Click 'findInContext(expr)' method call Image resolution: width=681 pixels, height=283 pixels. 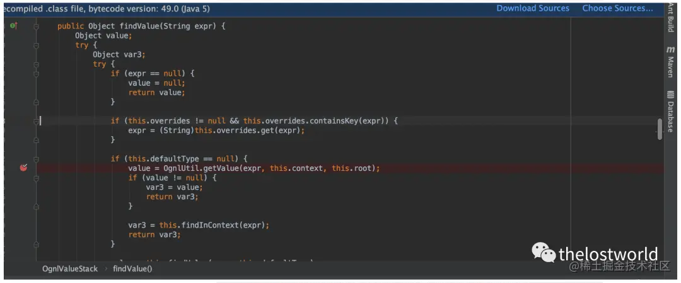[223, 225]
